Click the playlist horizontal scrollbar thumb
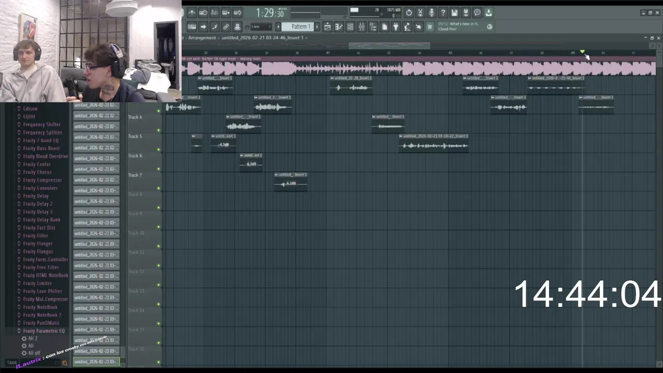The width and height of the screenshot is (663, 373). pos(389,46)
